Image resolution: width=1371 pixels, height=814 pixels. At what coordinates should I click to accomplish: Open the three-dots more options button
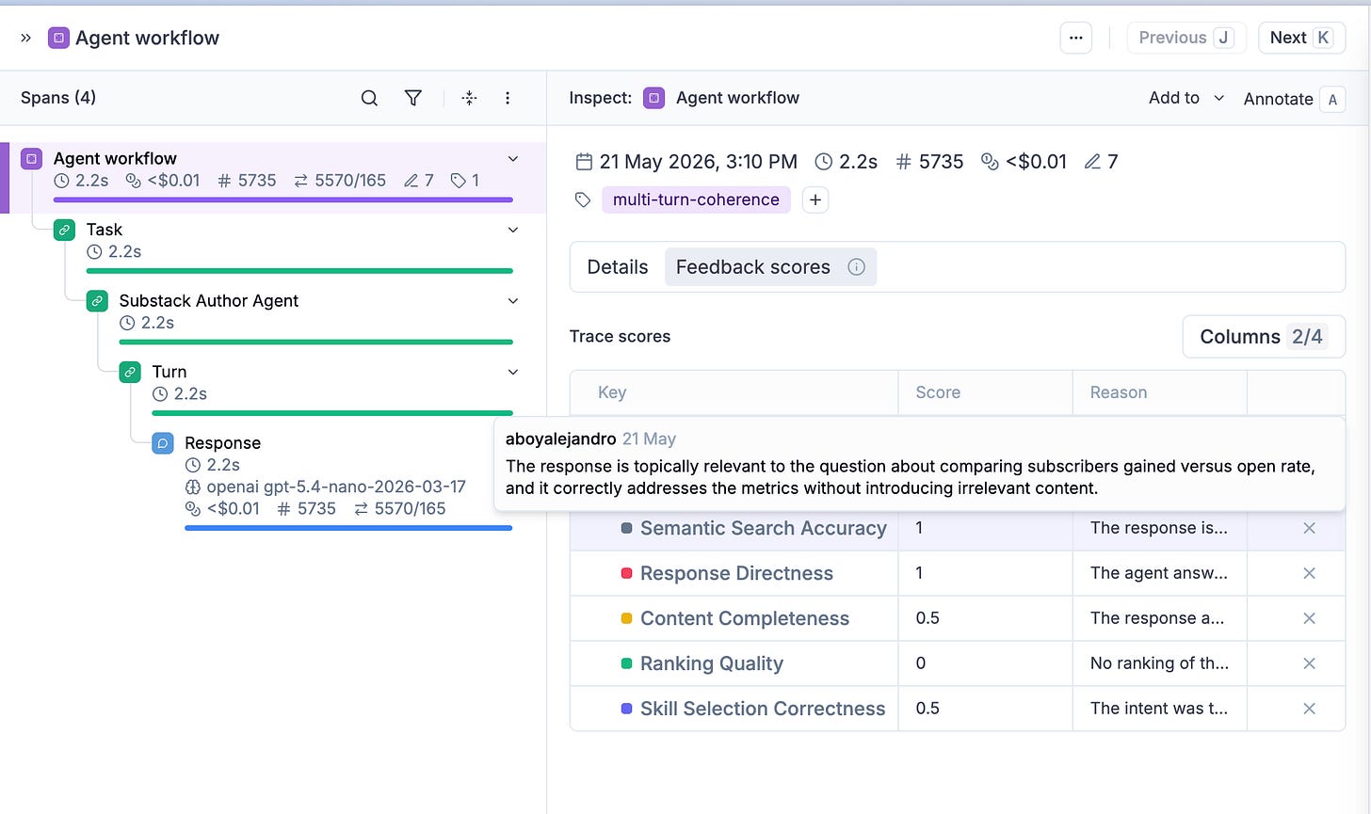tap(1076, 38)
